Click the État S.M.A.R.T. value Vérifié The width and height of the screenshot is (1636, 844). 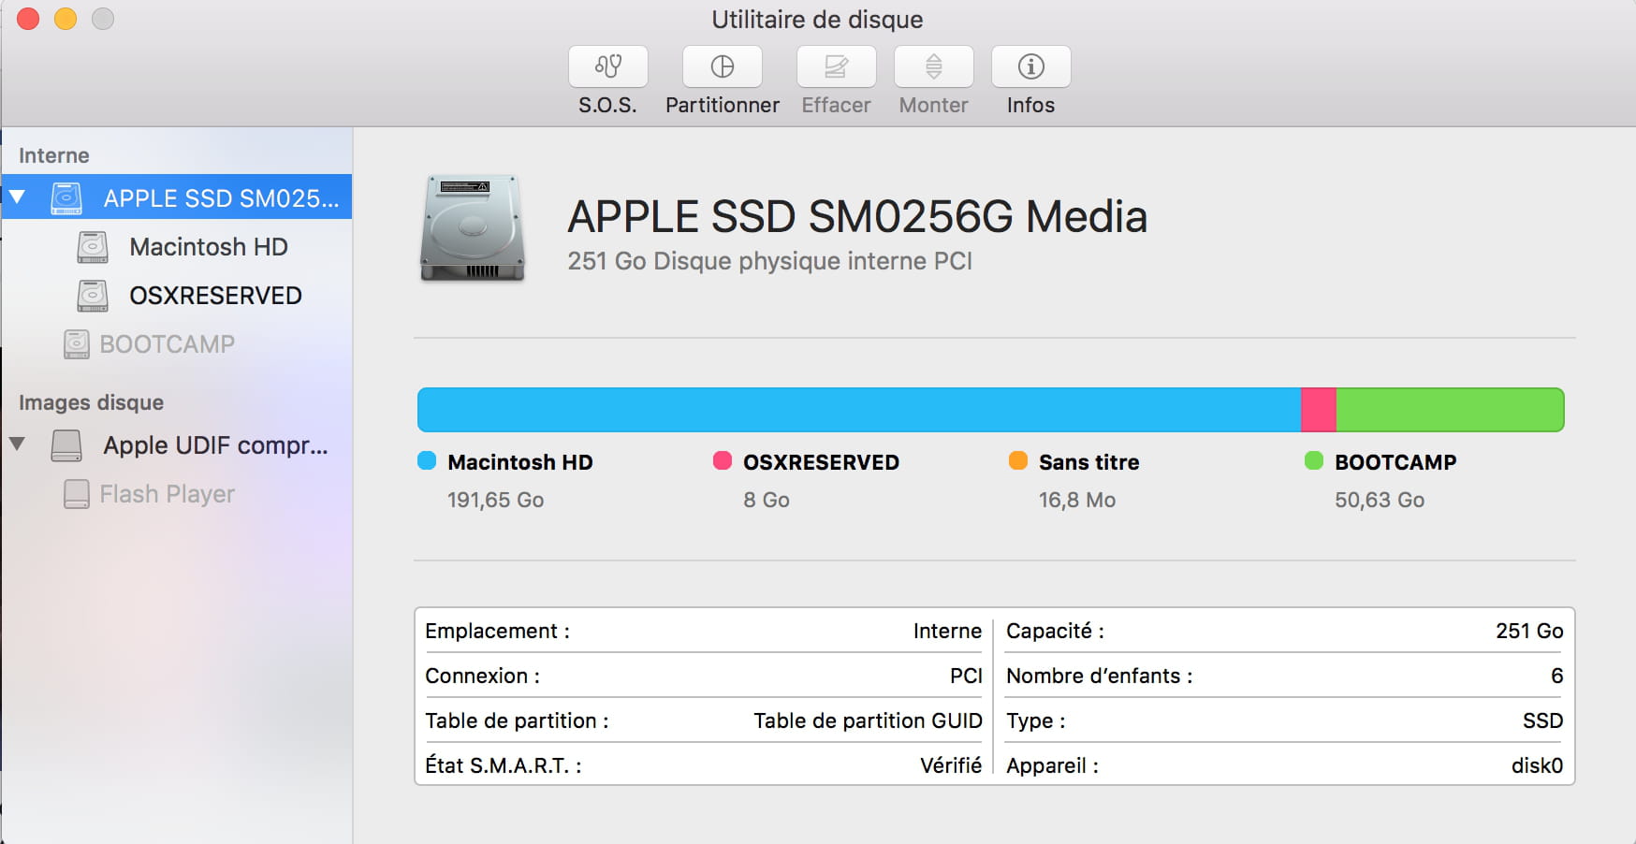(951, 766)
